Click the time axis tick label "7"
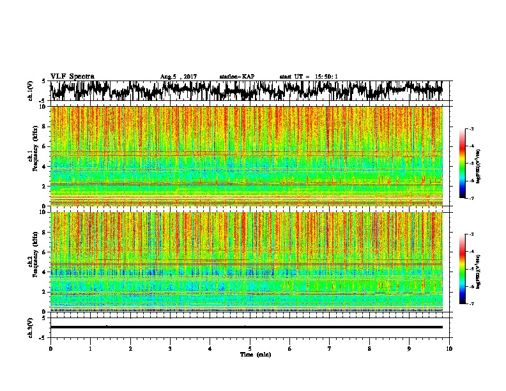The height and width of the screenshot is (391, 506). click(330, 349)
